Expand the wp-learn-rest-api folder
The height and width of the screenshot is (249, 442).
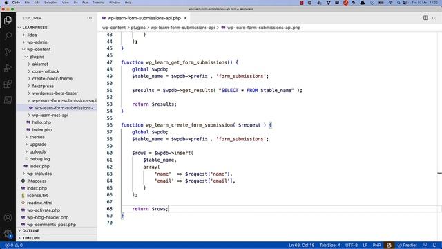[x=50, y=116]
